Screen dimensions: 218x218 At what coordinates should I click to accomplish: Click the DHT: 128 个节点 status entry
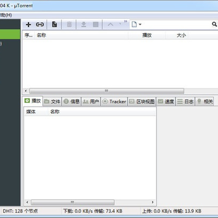pyautogui.click(x=20, y=211)
